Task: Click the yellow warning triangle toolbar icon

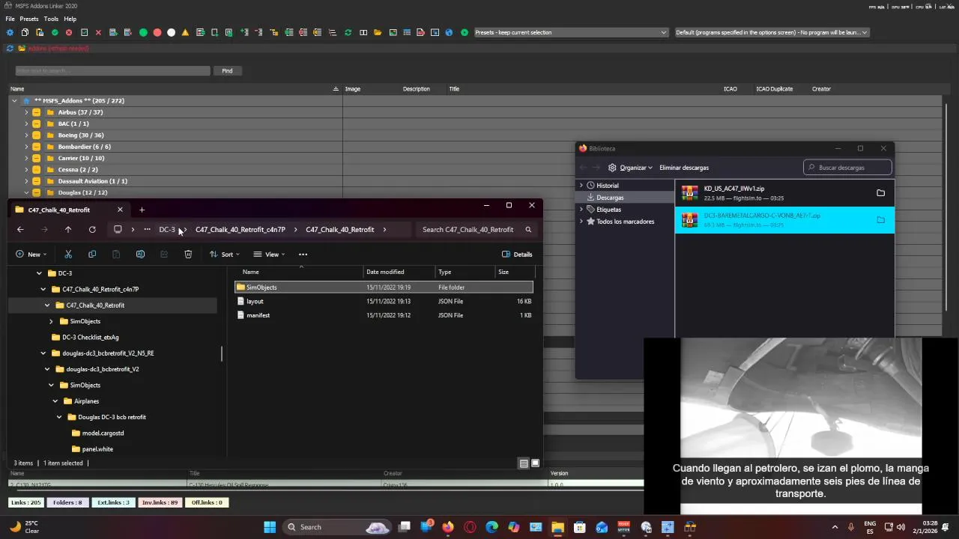Action: (x=185, y=32)
